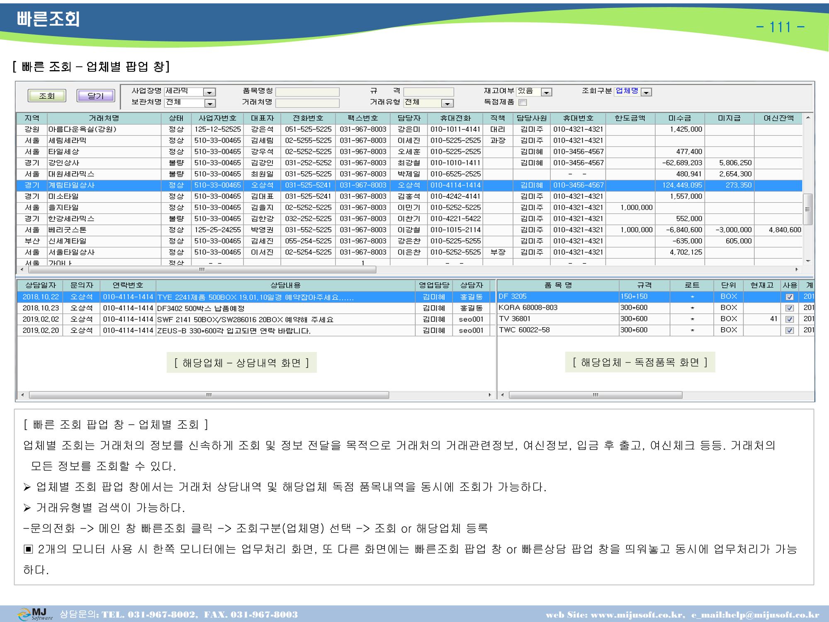829x622 pixels.
Task: Click the 조회 search button
Action: (x=46, y=96)
